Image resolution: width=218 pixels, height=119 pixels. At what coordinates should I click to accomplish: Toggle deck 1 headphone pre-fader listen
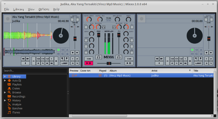[99, 57]
